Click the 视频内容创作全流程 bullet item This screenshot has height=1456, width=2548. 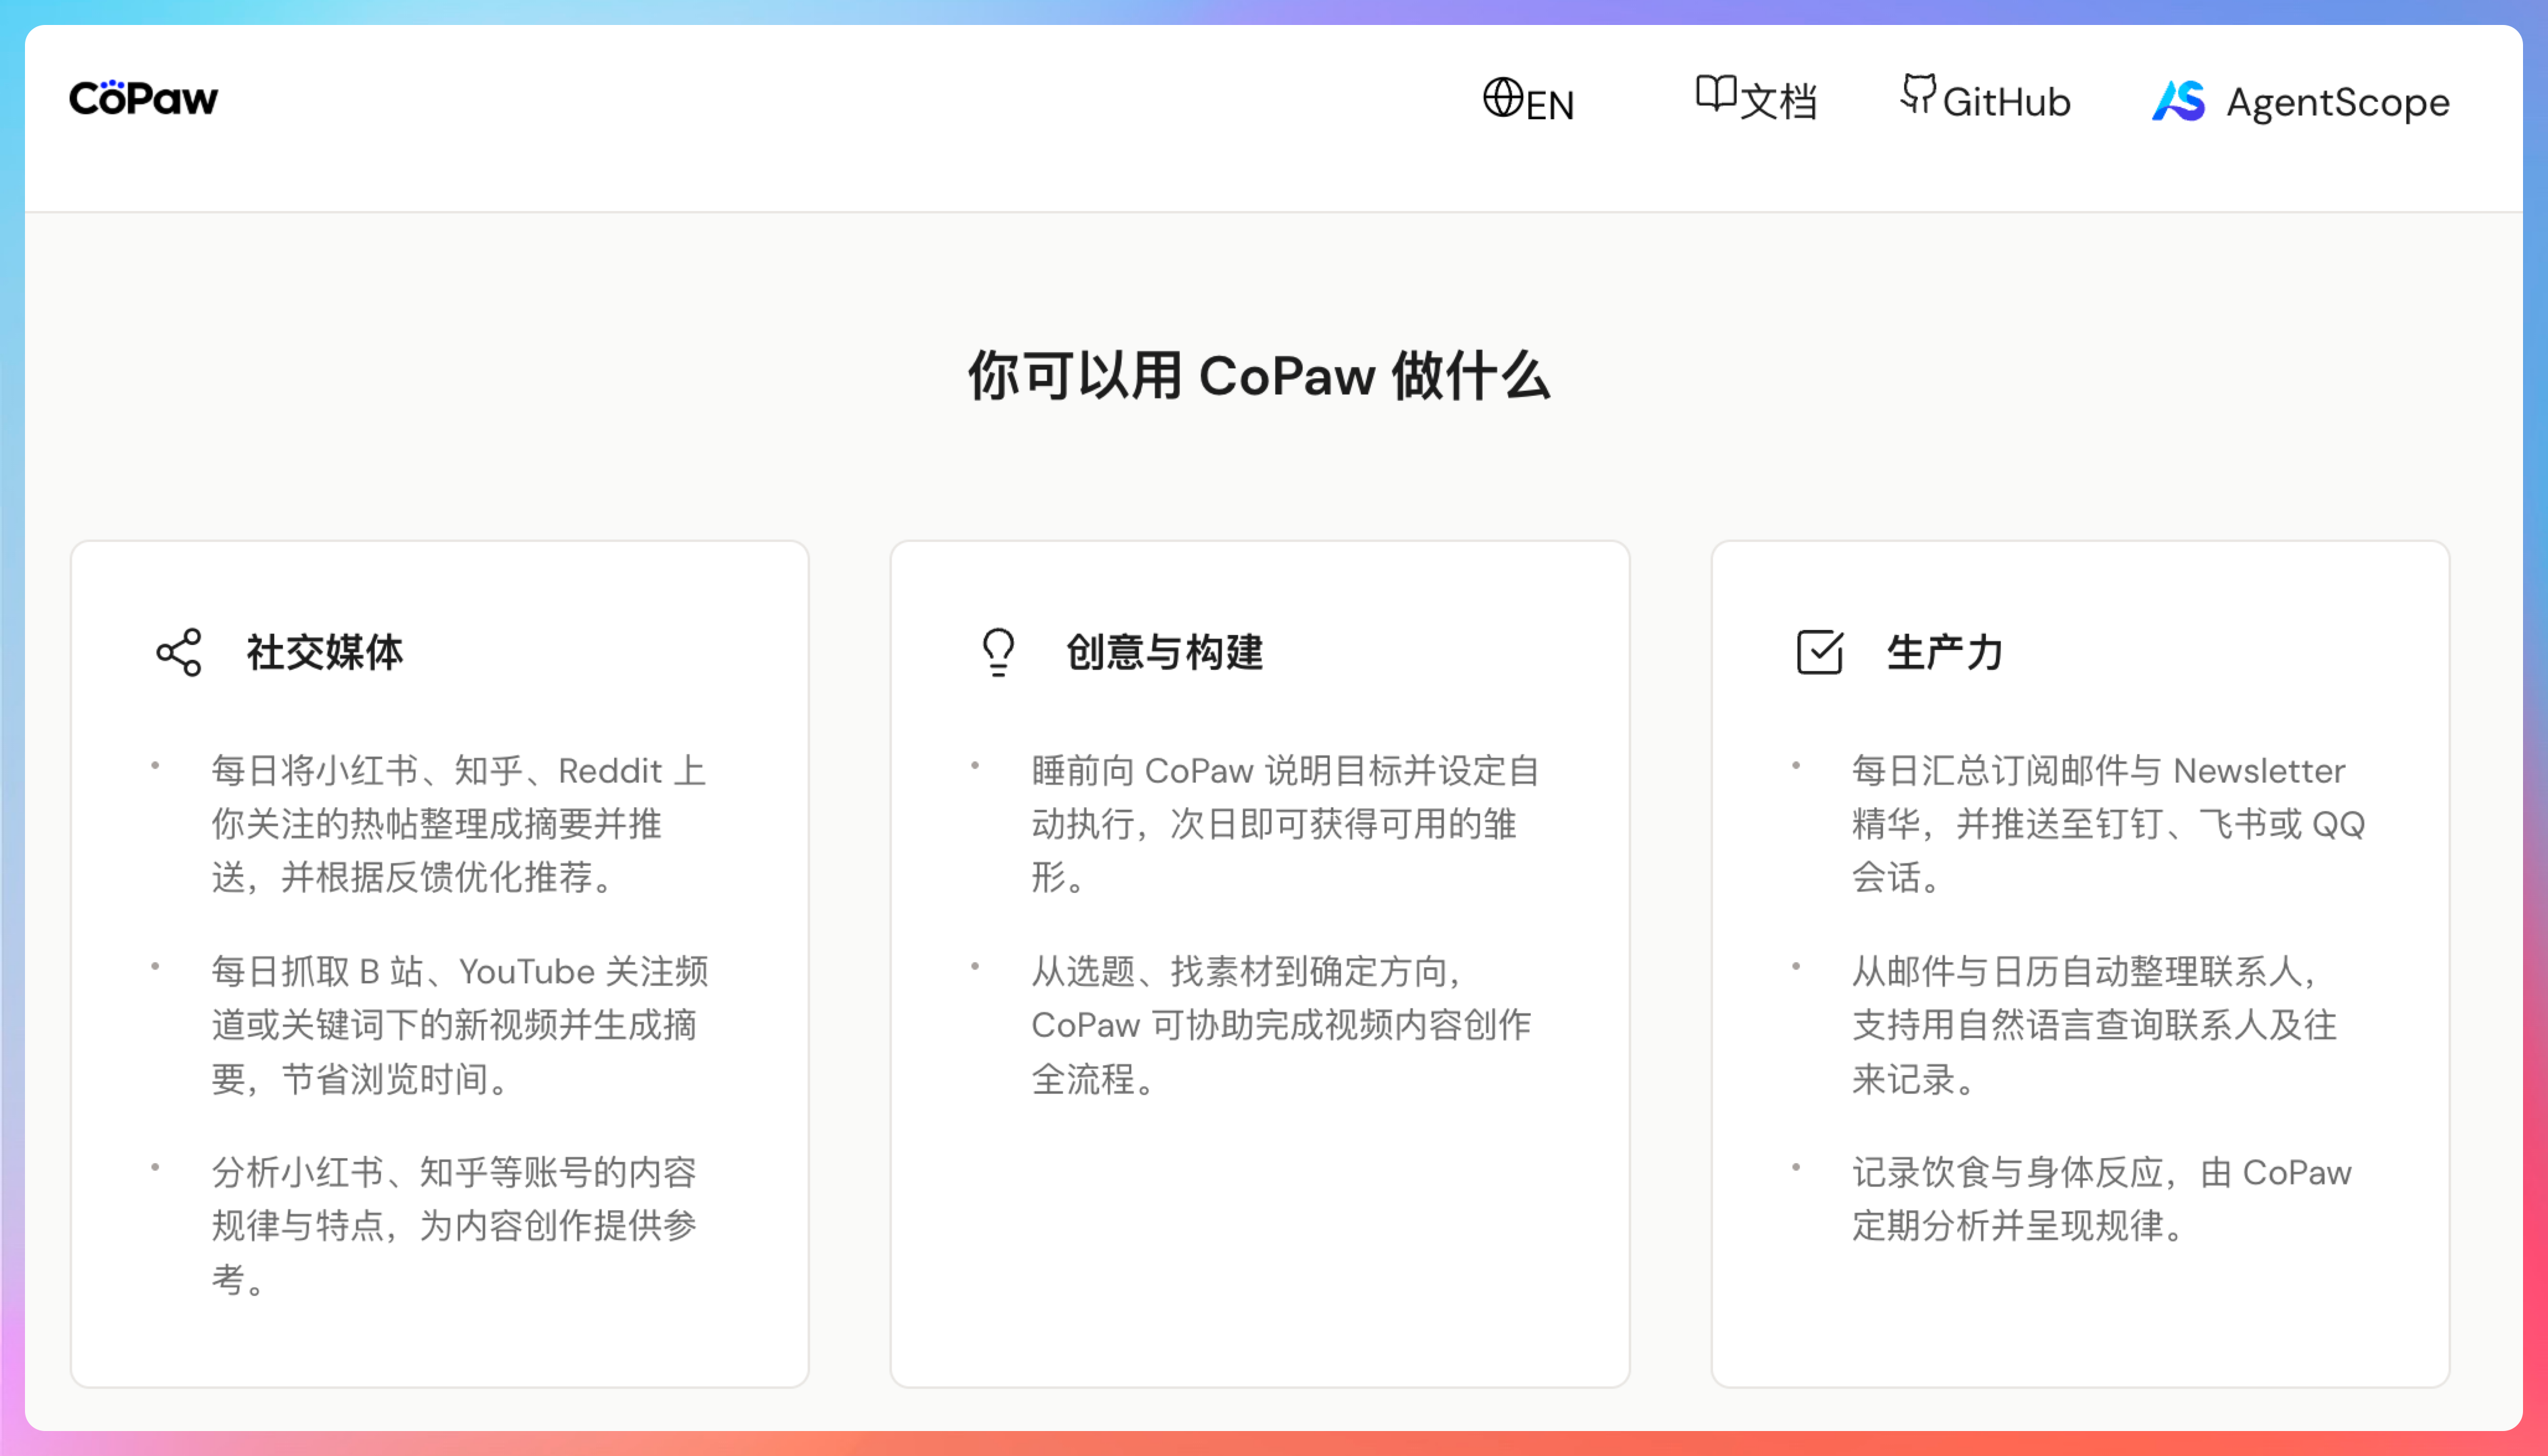point(1280,1024)
